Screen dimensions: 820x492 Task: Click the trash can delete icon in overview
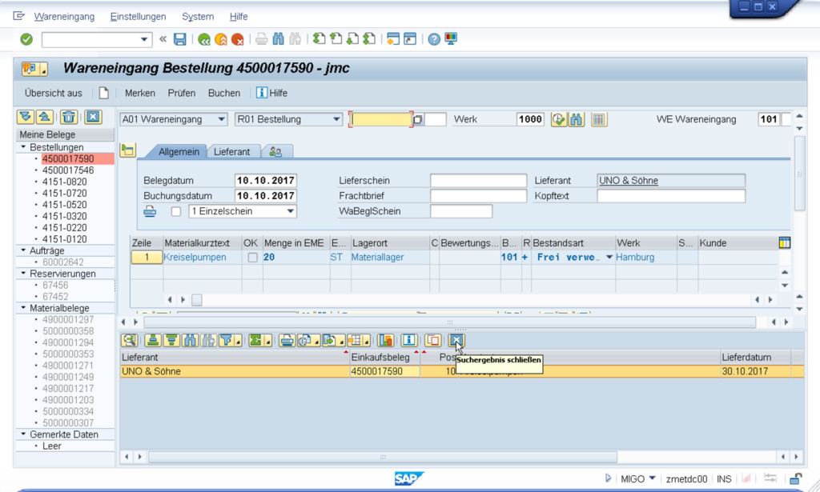pos(70,118)
